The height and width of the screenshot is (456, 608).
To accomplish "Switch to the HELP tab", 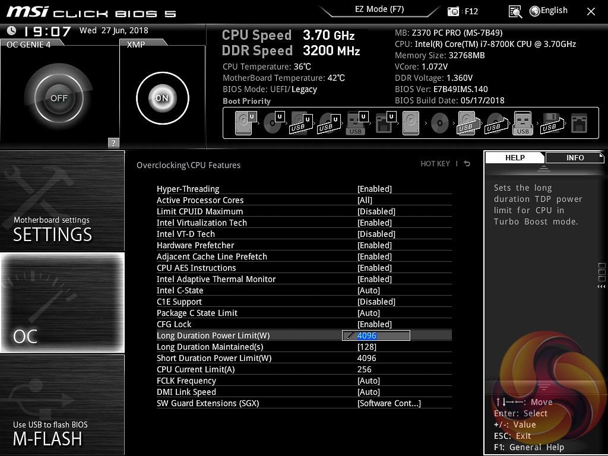I will coord(515,157).
